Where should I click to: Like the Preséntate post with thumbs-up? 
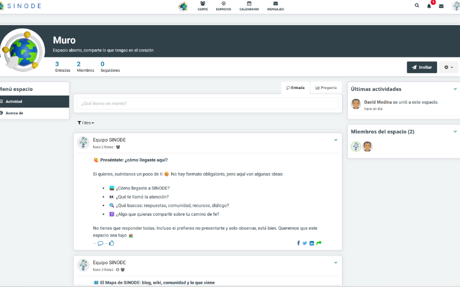pyautogui.click(x=112, y=243)
